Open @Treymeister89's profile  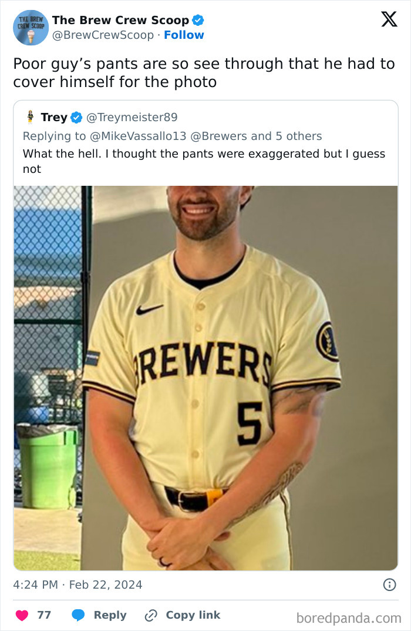tap(133, 116)
